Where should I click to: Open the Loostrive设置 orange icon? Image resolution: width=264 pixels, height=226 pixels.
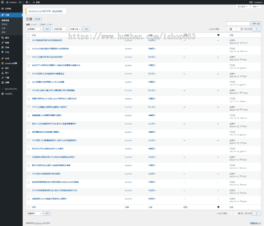click(x=3, y=63)
